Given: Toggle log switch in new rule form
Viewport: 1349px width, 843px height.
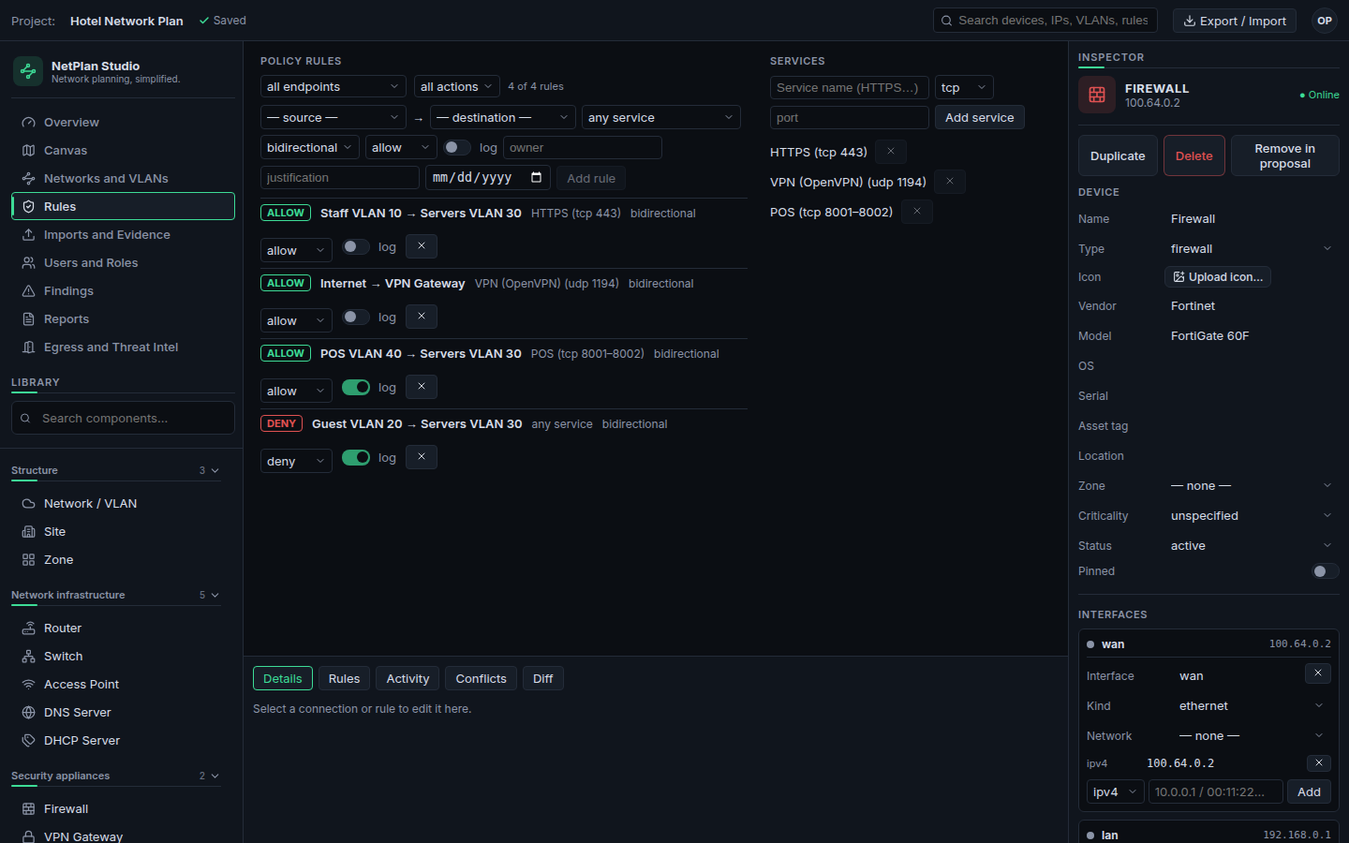Looking at the screenshot, I should (x=457, y=147).
